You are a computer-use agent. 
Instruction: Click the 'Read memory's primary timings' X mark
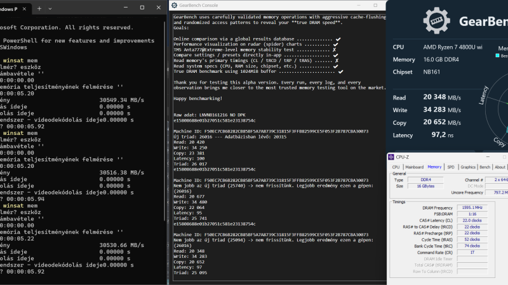point(337,60)
